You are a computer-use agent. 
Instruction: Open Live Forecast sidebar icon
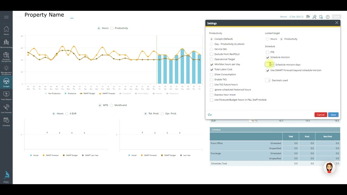(x=6, y=109)
